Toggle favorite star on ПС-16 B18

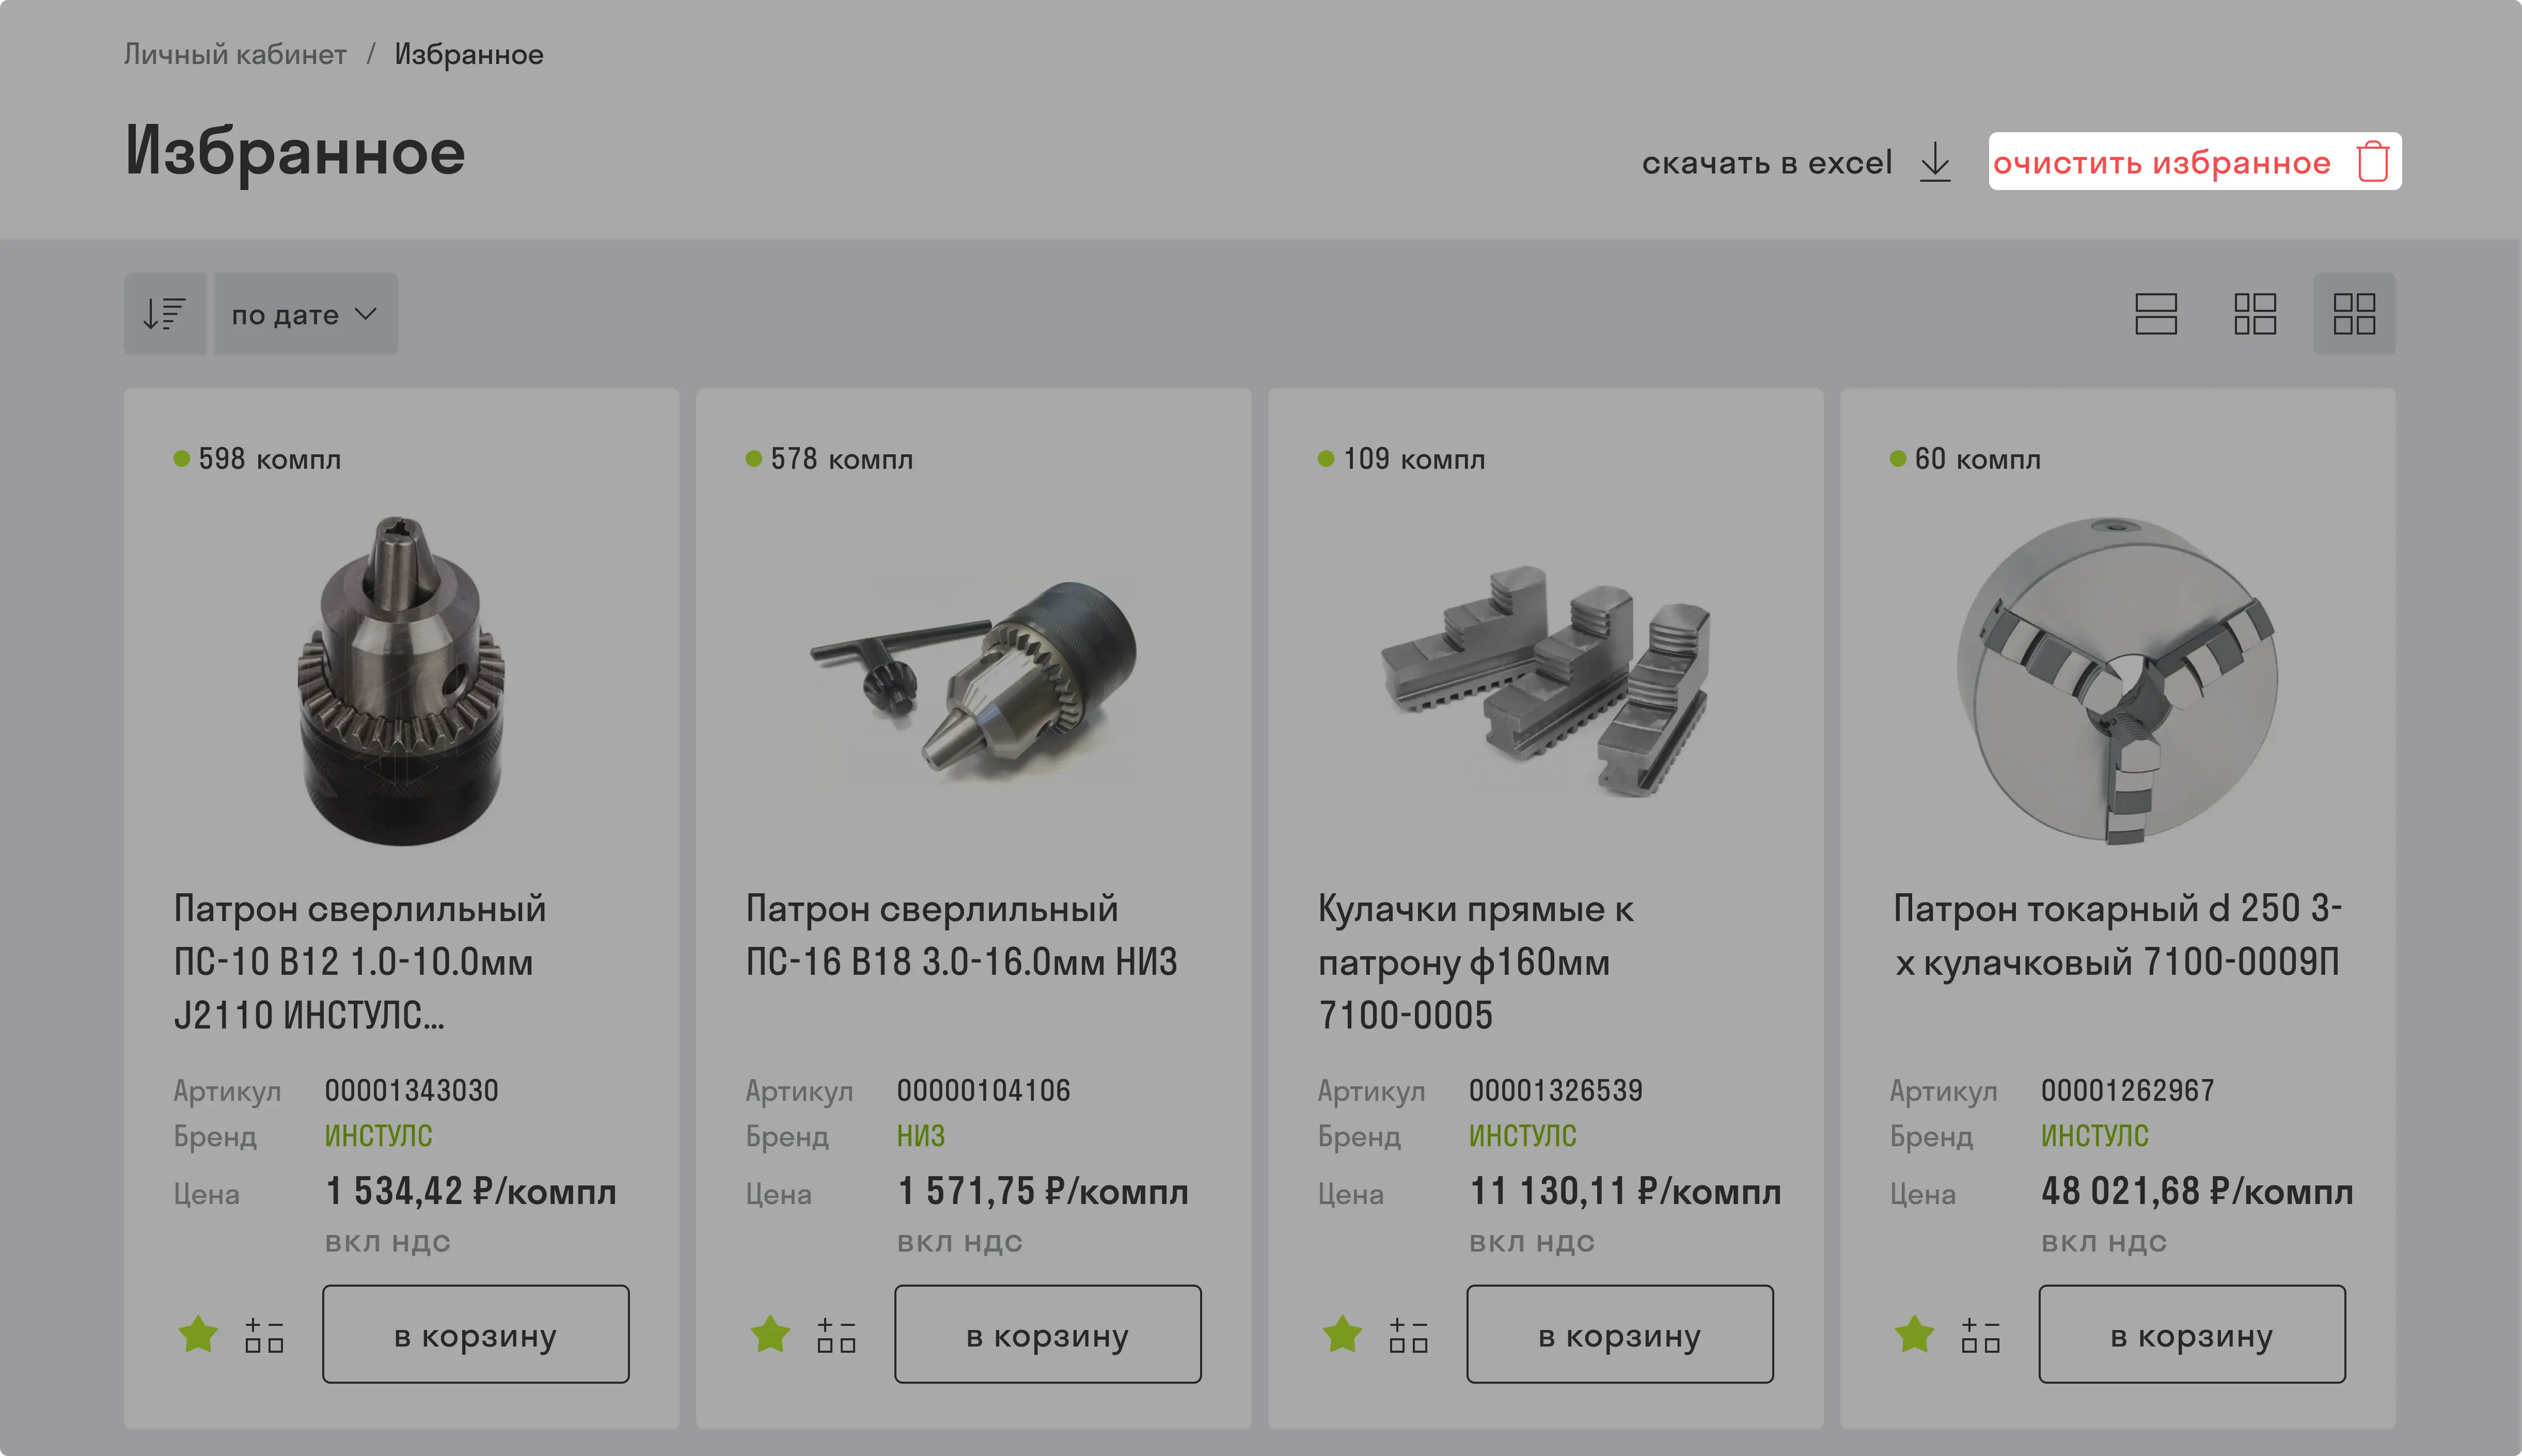770,1334
